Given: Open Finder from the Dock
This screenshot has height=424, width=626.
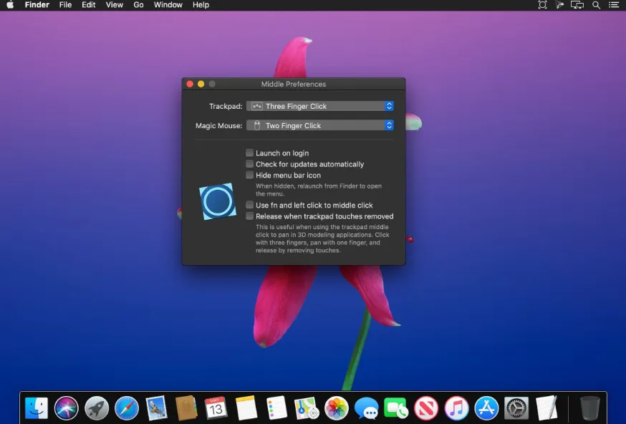Looking at the screenshot, I should tap(37, 408).
